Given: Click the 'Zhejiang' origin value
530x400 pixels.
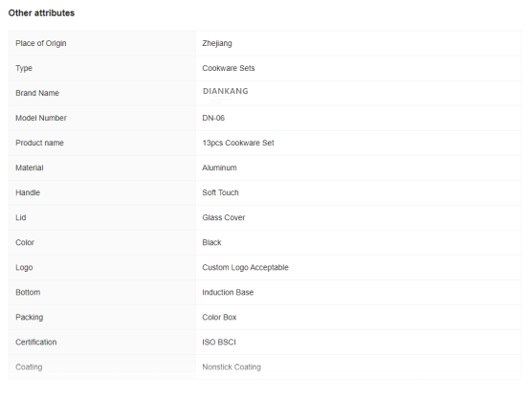Looking at the screenshot, I should tap(217, 43).
